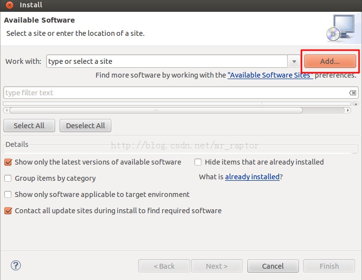
Task: Click Add... to add a software site
Action: pyautogui.click(x=329, y=61)
